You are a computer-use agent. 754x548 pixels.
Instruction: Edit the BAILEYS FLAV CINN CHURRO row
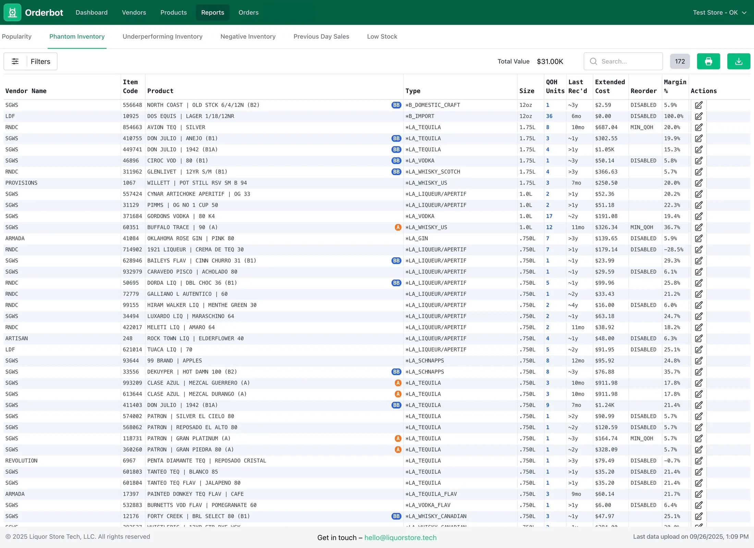699,261
